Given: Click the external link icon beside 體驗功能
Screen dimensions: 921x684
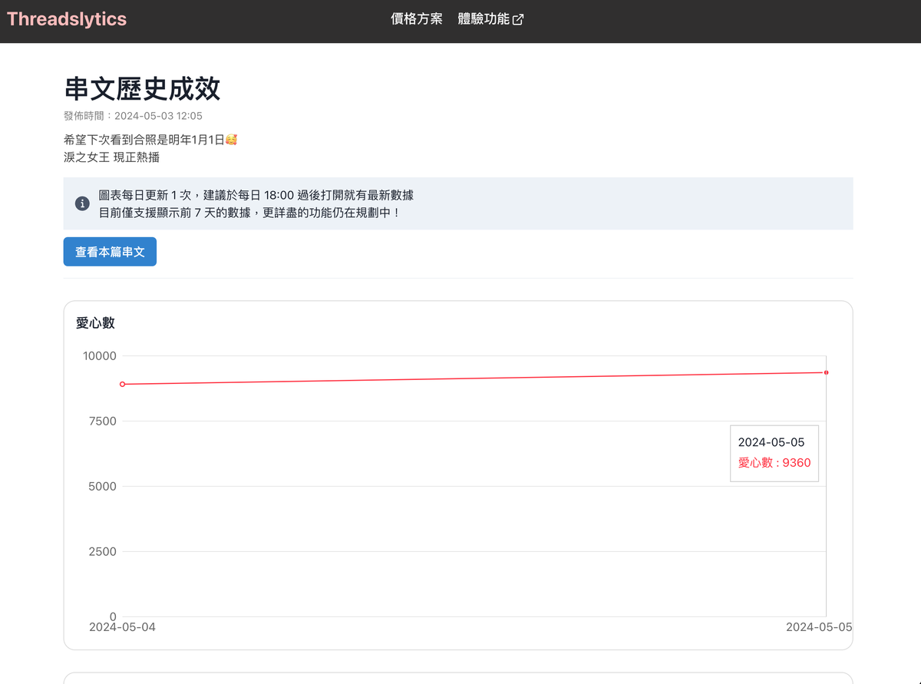Looking at the screenshot, I should pyautogui.click(x=518, y=20).
